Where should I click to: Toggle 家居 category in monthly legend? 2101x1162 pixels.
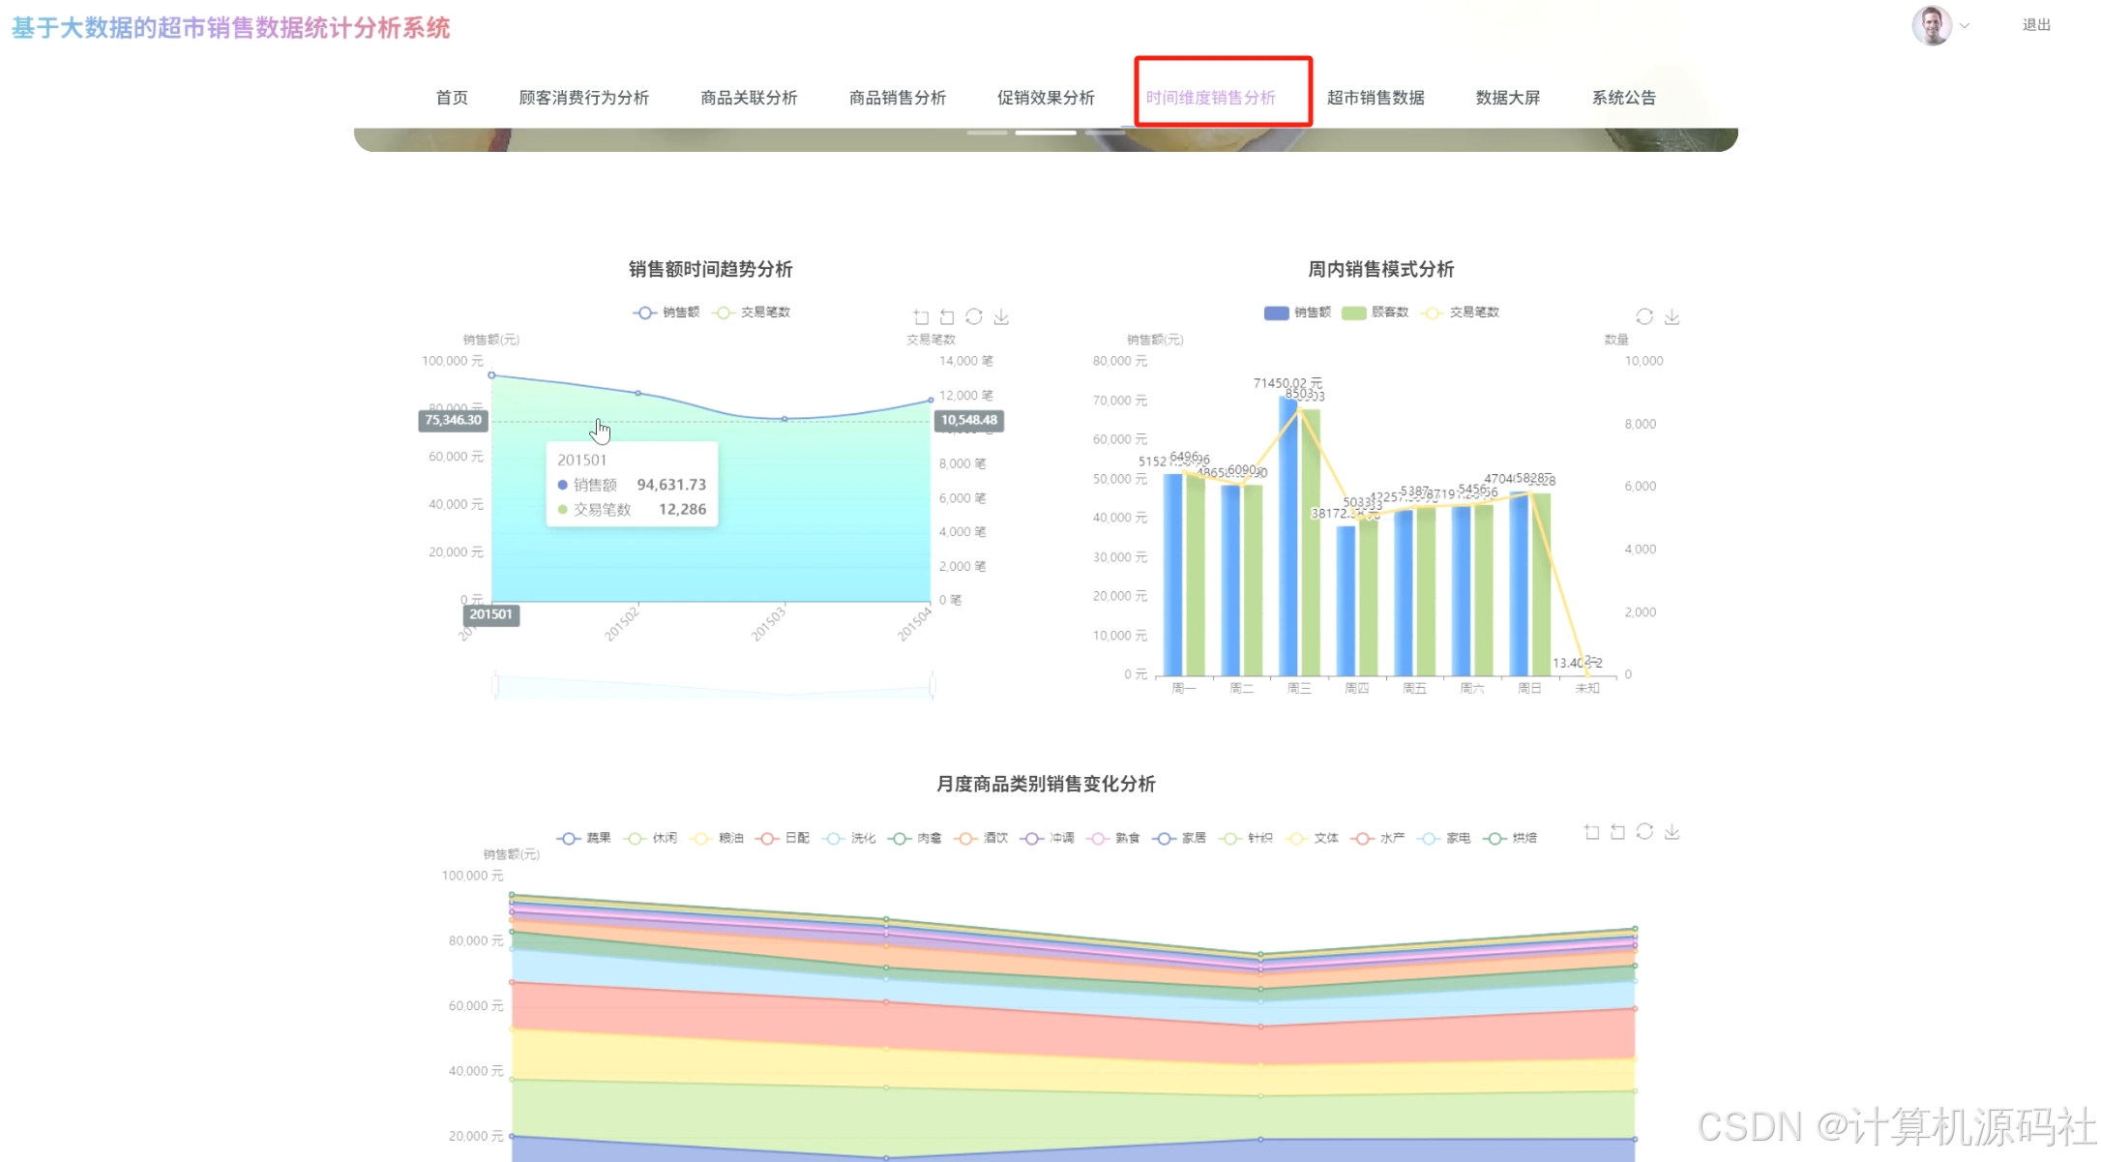[x=1180, y=838]
